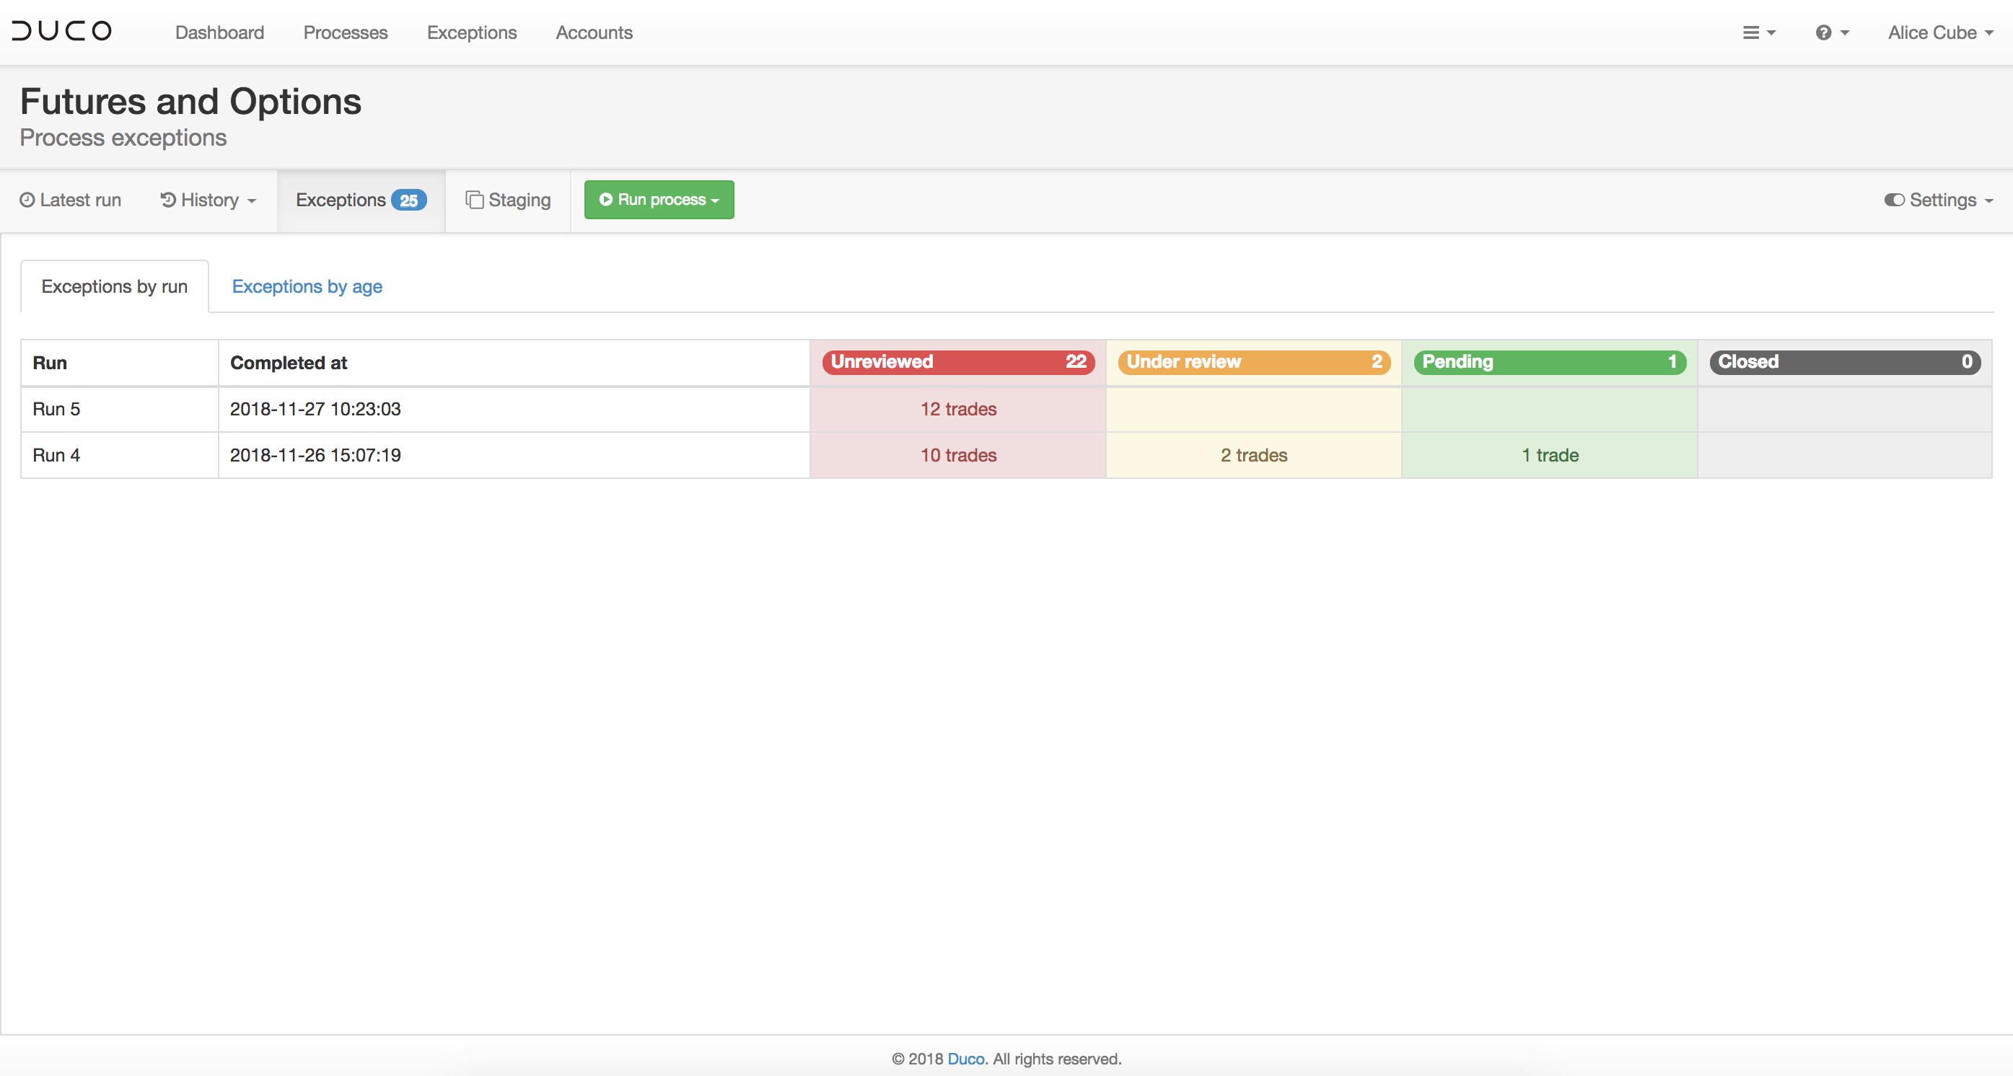
Task: Expand the History dropdown
Action: (209, 200)
